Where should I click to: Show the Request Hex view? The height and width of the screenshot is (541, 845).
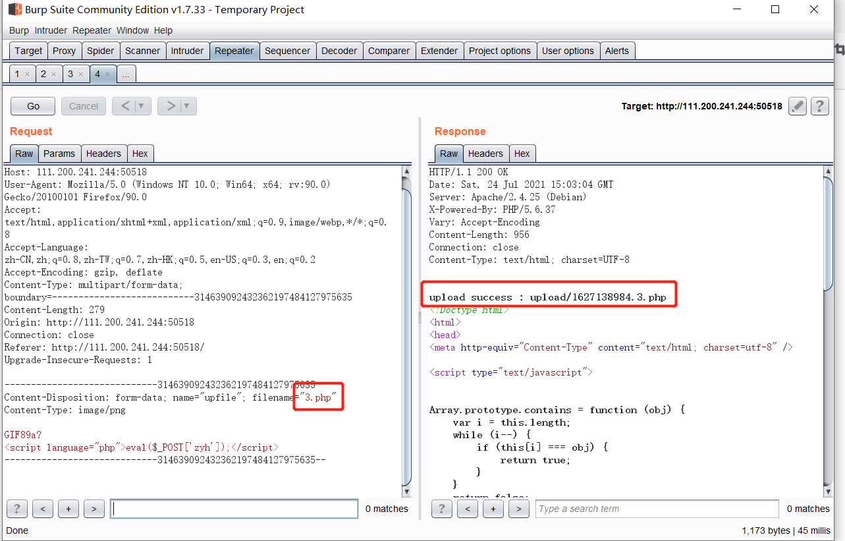[x=140, y=154]
